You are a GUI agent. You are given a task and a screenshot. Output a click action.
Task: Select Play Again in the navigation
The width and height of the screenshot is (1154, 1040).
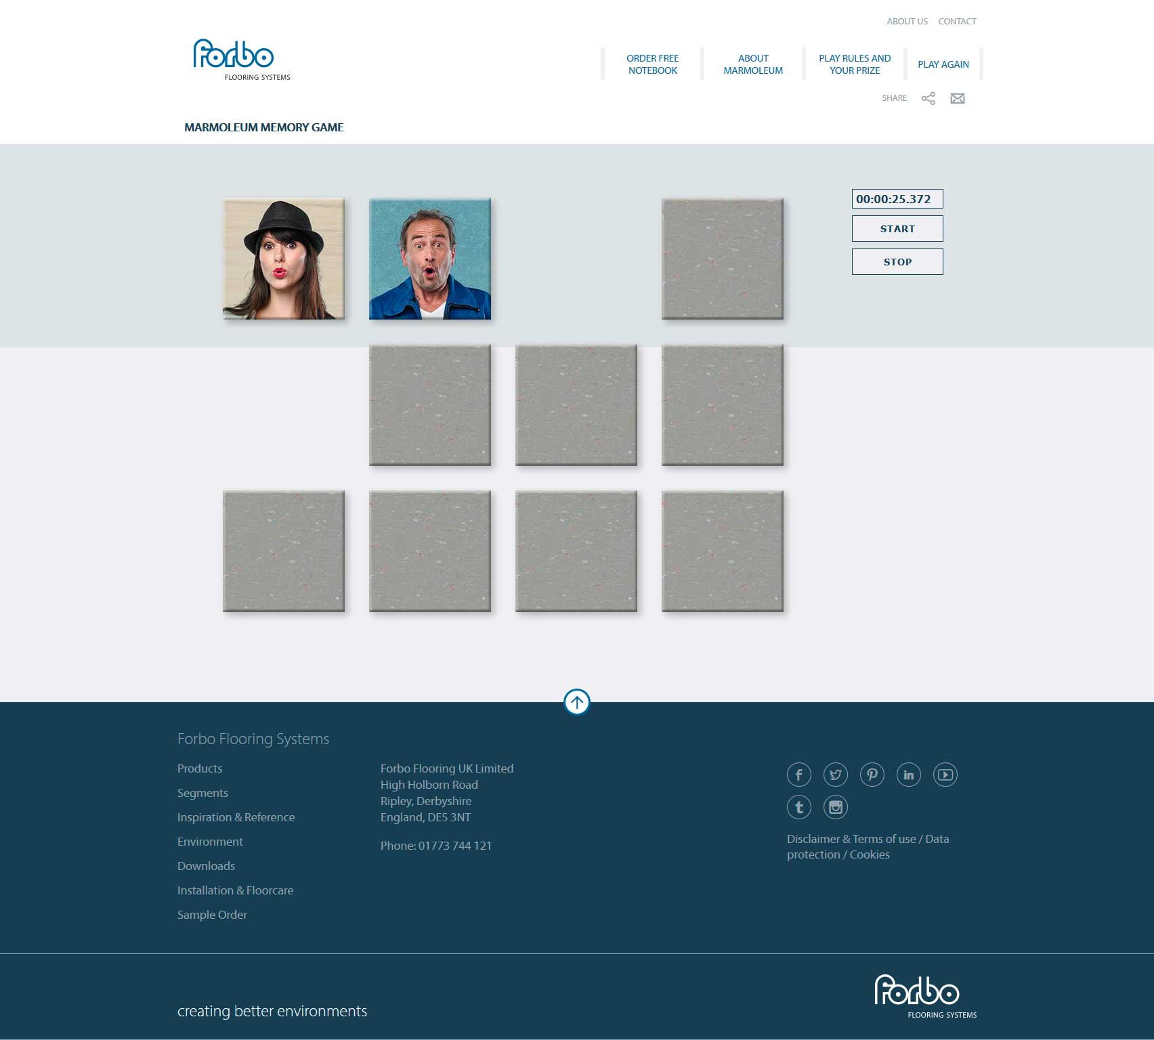point(943,64)
